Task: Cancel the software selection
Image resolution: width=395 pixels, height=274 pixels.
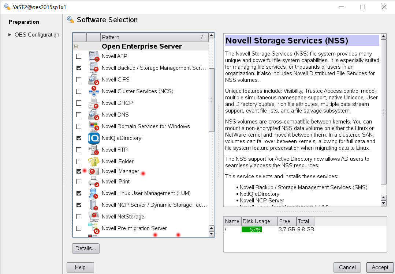Action: (347, 267)
